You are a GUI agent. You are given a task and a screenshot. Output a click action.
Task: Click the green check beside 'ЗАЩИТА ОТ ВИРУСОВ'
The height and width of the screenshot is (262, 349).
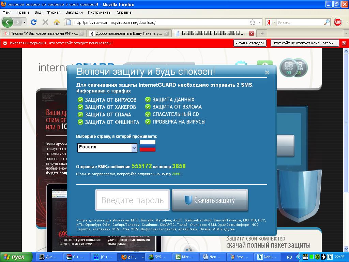coord(80,100)
